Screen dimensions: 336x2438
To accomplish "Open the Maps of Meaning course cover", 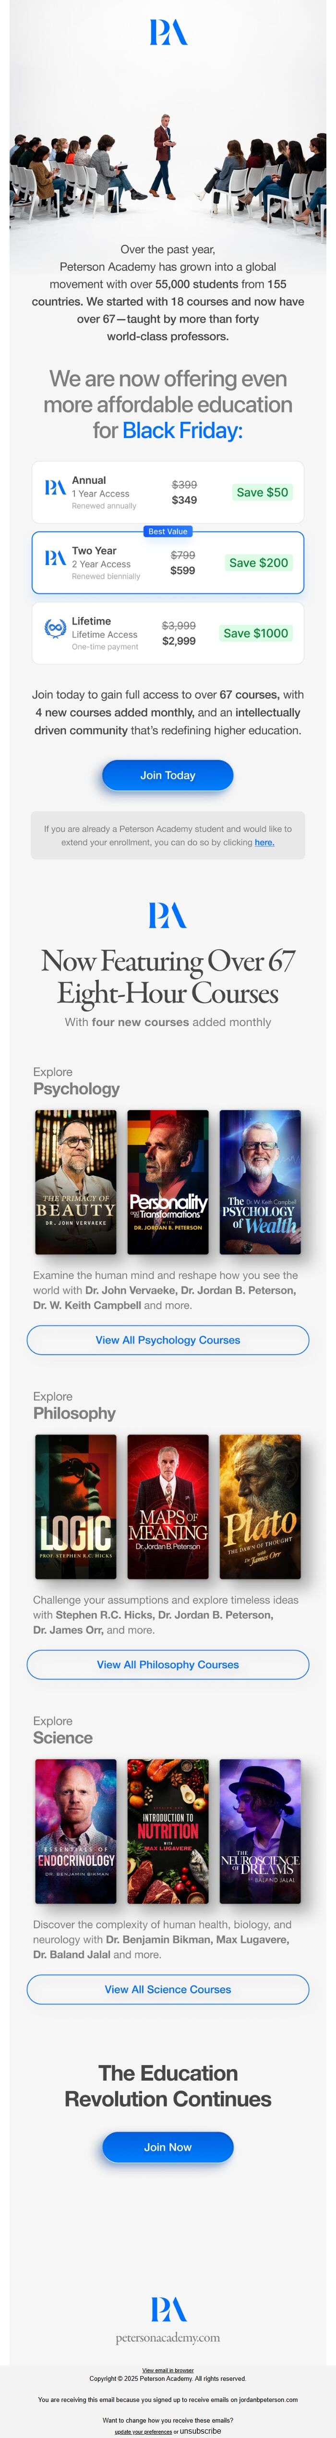I will pyautogui.click(x=168, y=1507).
